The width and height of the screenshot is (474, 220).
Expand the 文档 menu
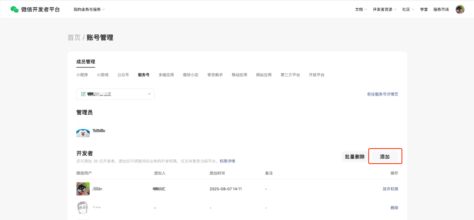click(x=361, y=9)
